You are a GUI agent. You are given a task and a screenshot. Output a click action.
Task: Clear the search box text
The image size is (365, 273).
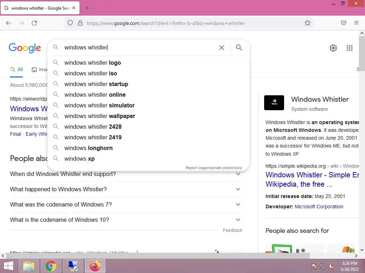click(222, 48)
